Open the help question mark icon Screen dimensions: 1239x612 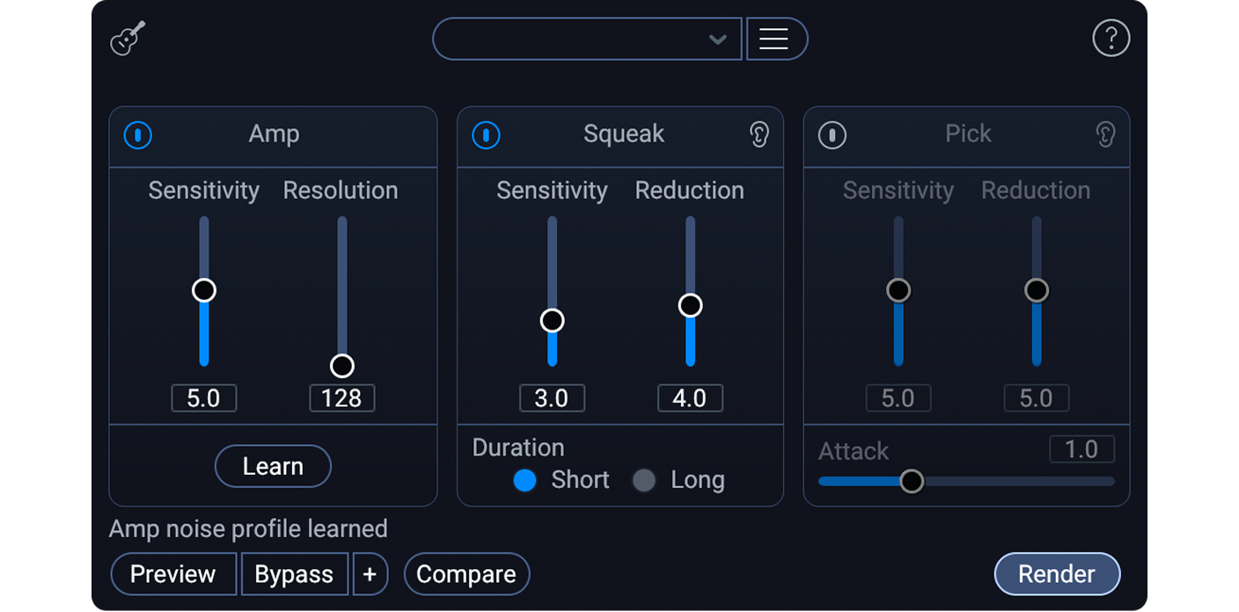[1111, 38]
